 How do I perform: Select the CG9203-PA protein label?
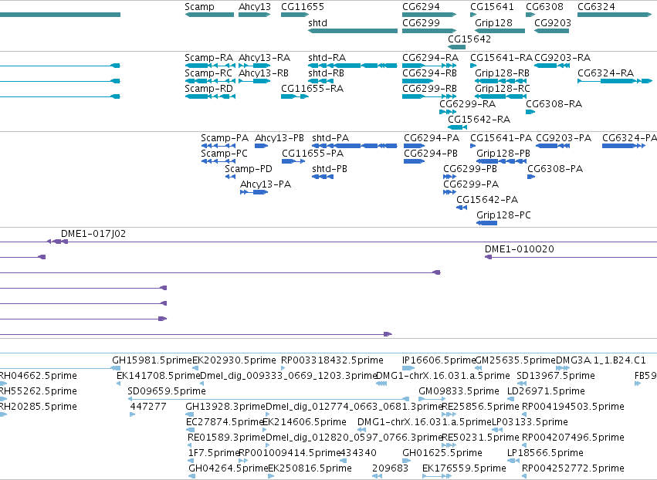tap(564, 138)
